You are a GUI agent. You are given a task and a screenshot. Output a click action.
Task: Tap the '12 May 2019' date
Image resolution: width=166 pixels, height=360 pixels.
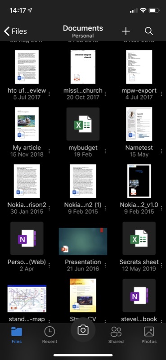(139, 269)
